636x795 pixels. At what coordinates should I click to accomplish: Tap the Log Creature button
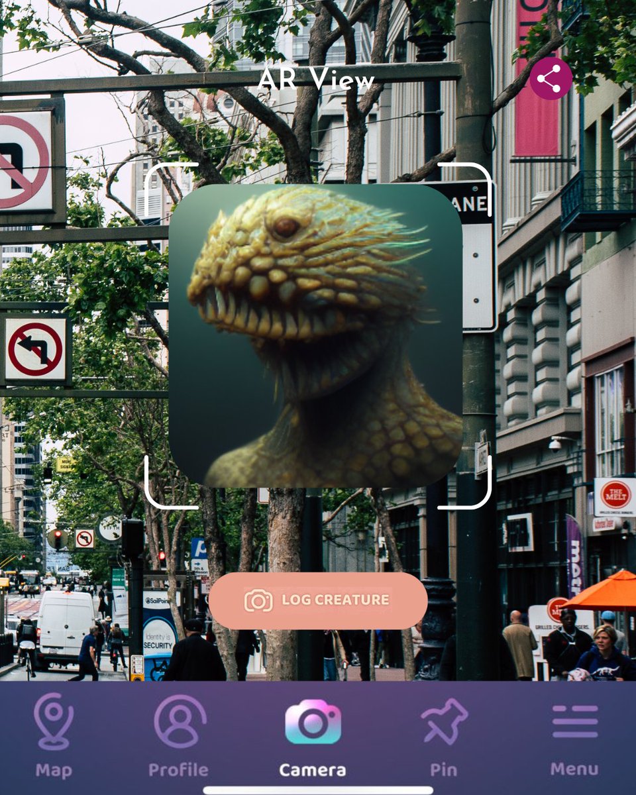pyautogui.click(x=318, y=601)
